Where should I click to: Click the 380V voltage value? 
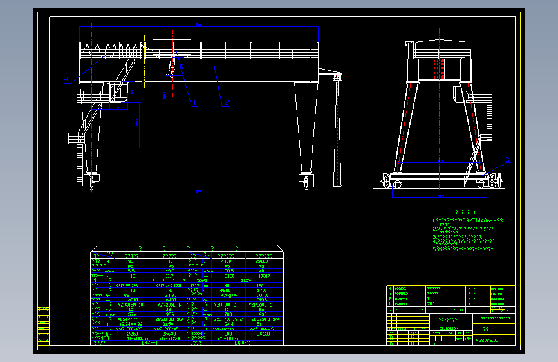(x=246, y=280)
